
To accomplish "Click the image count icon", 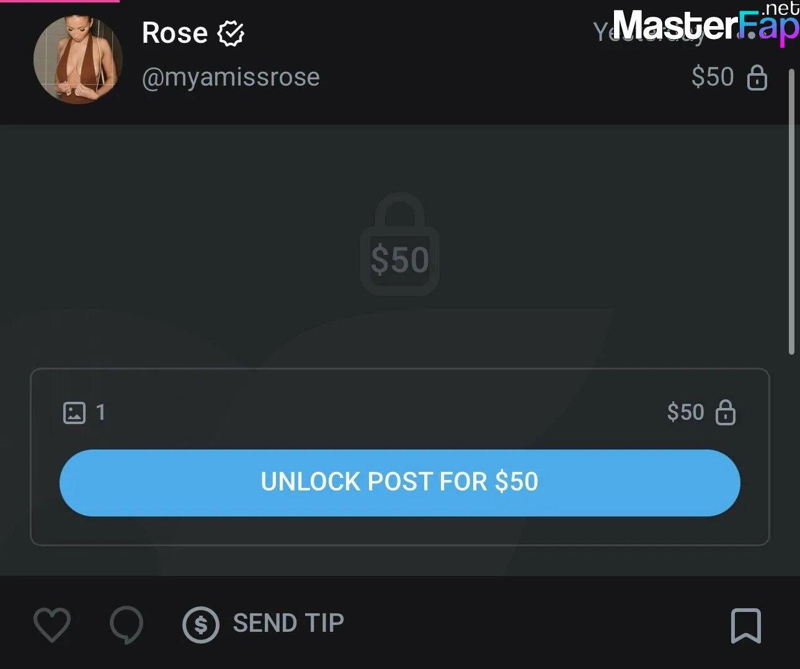I will tap(74, 412).
